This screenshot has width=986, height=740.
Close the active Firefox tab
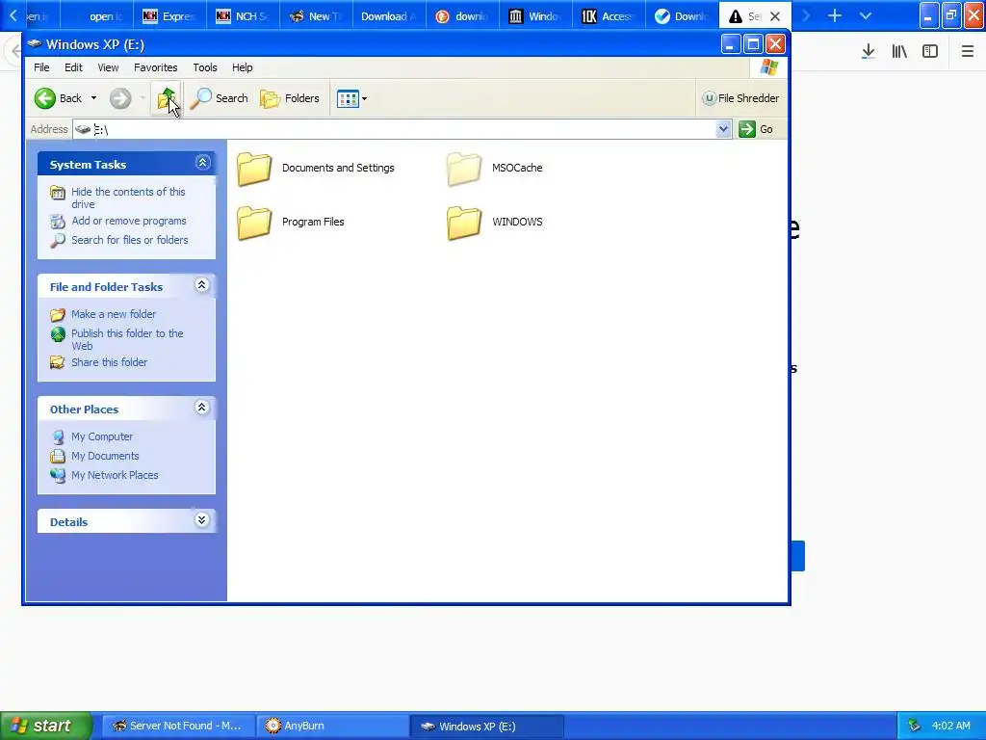[x=775, y=16]
